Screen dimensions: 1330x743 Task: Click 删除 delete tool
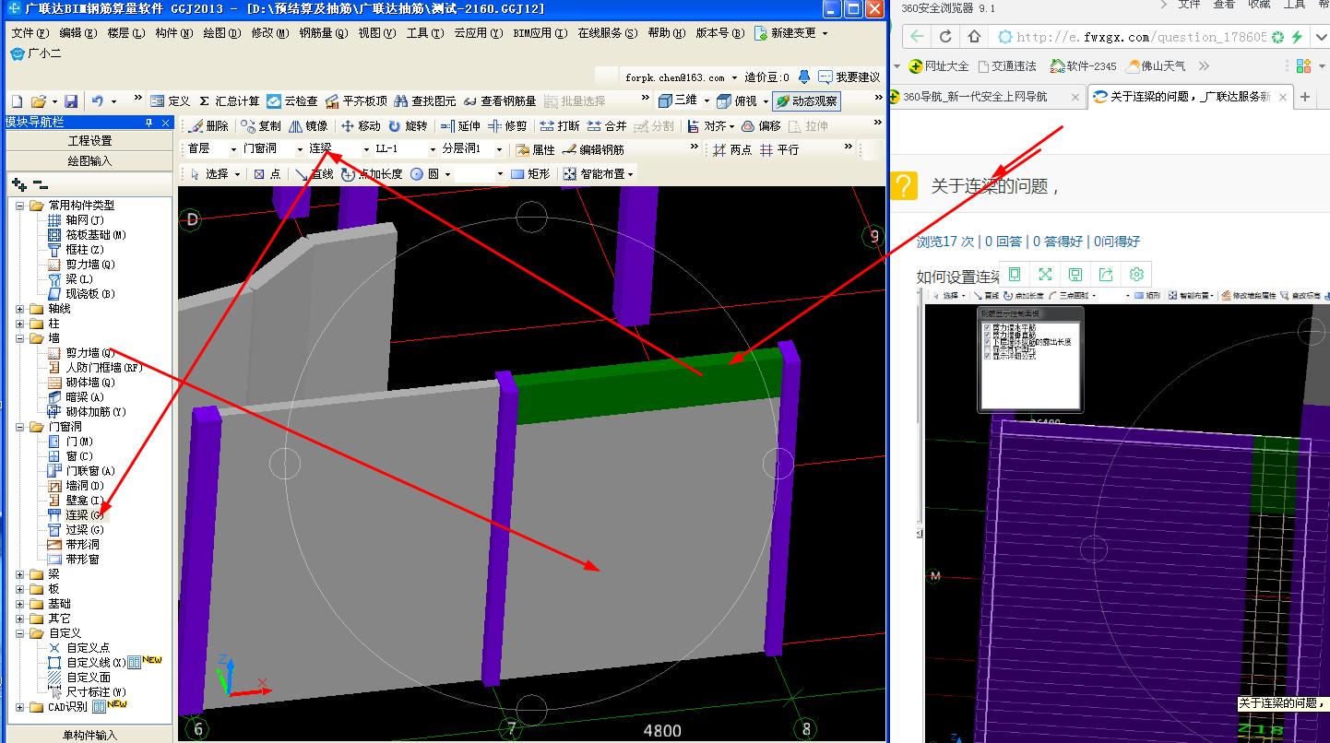coord(208,126)
